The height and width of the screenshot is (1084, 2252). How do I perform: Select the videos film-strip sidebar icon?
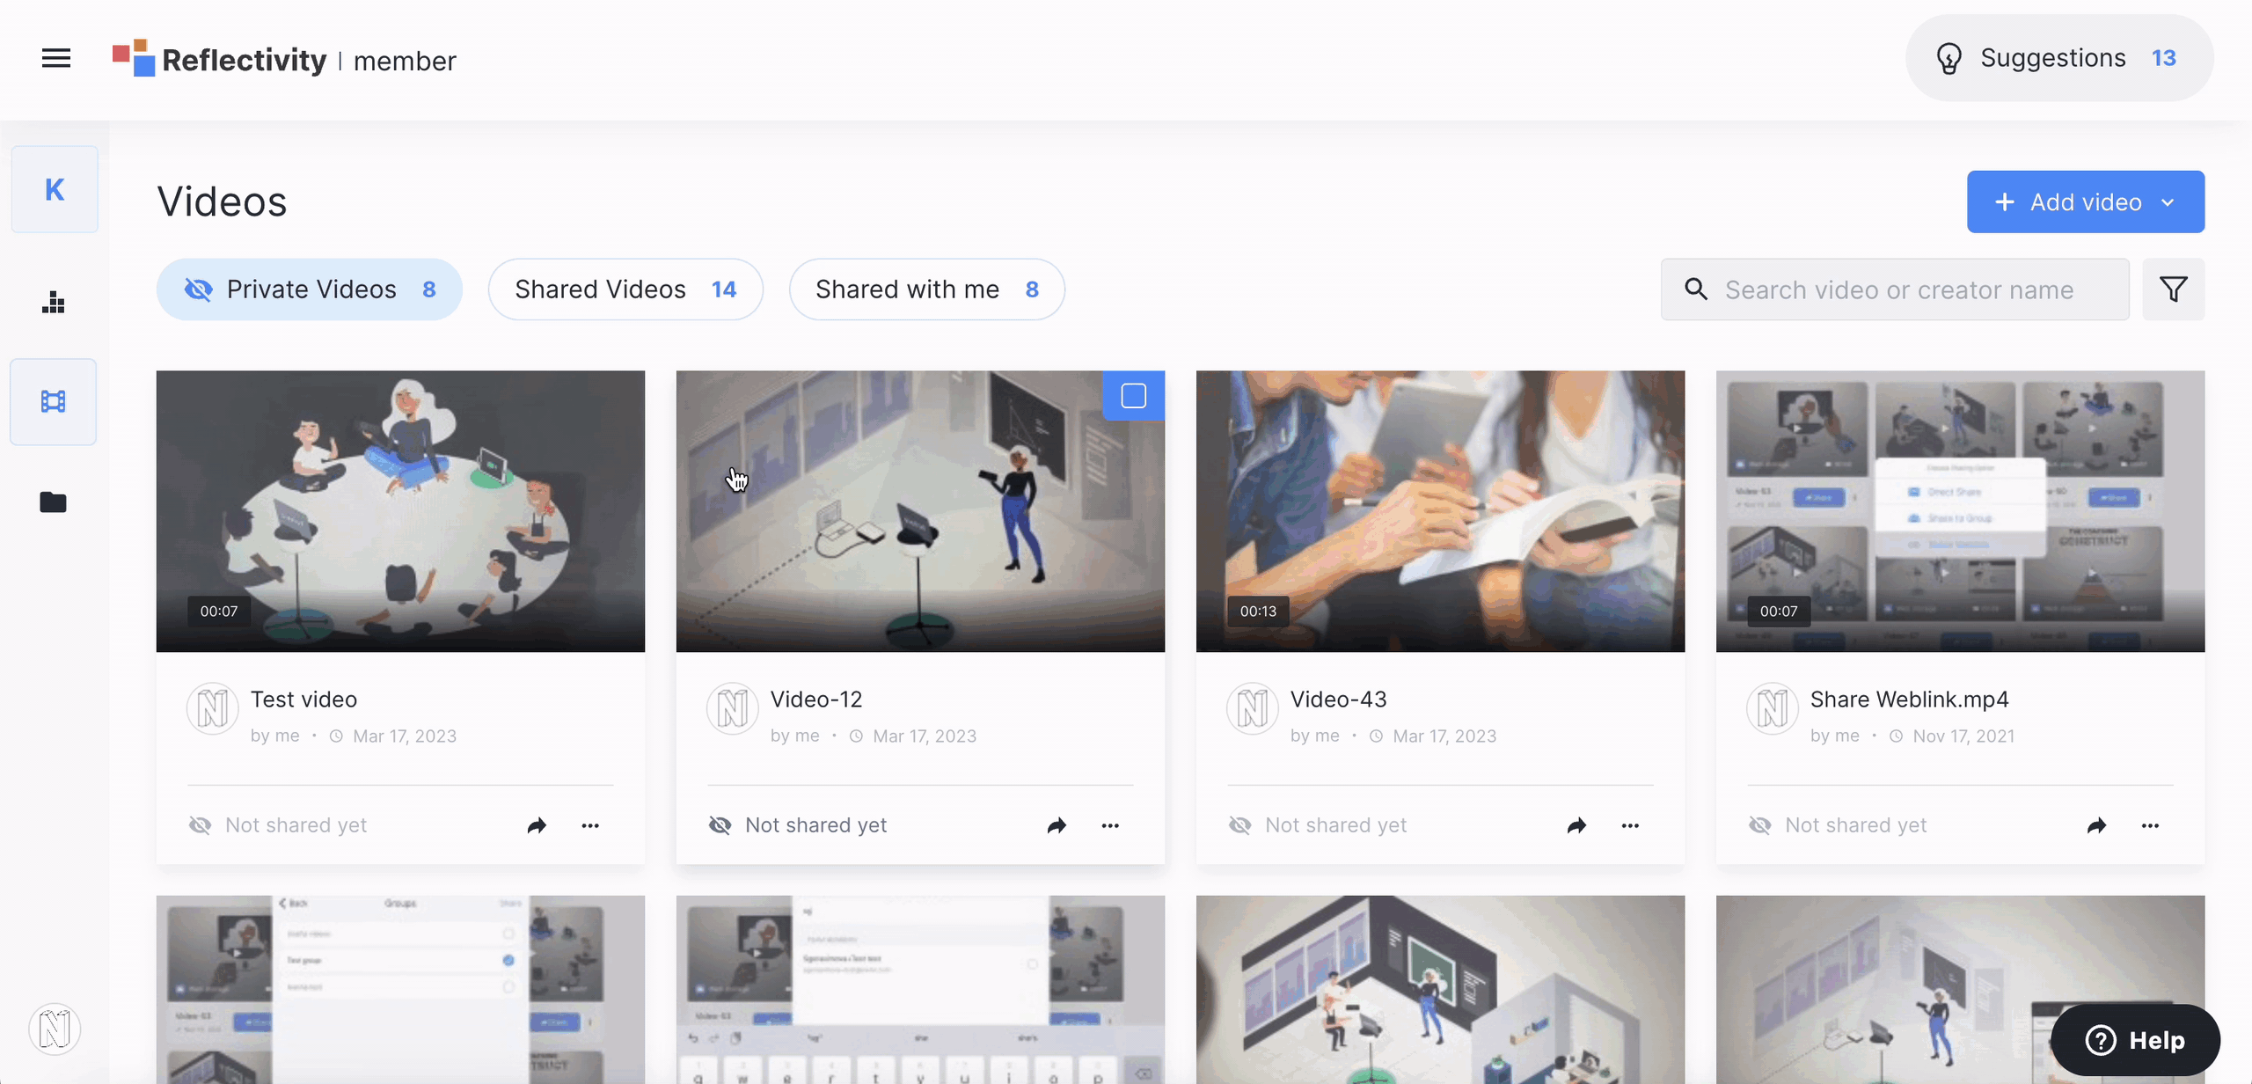pyautogui.click(x=54, y=401)
